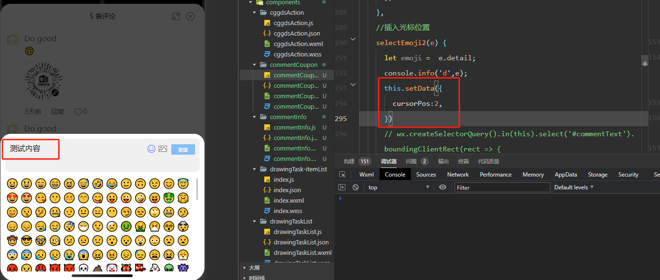Collapse the commentInfo folder
This screenshot has width=660, height=280.
(255, 117)
